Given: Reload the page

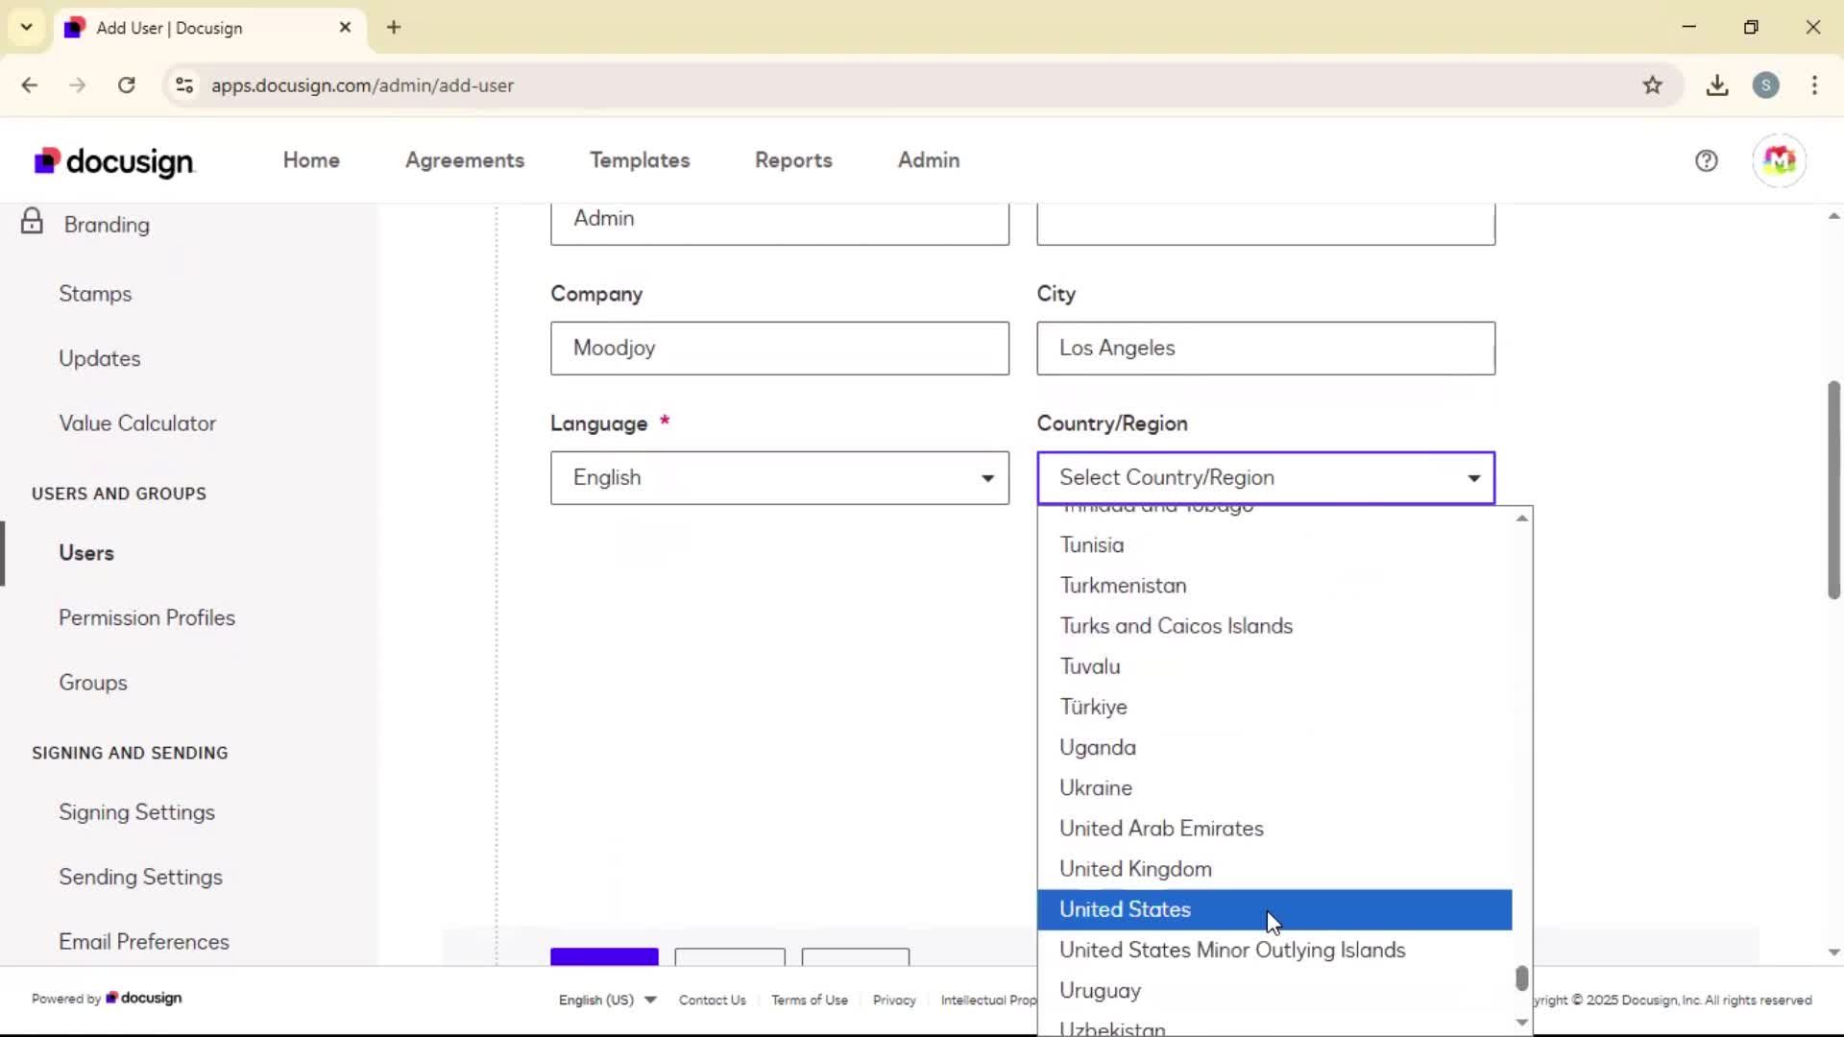Looking at the screenshot, I should 127,85.
